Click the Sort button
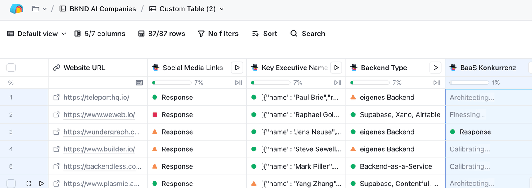Screen dimensions: 532x188 coord(264,34)
